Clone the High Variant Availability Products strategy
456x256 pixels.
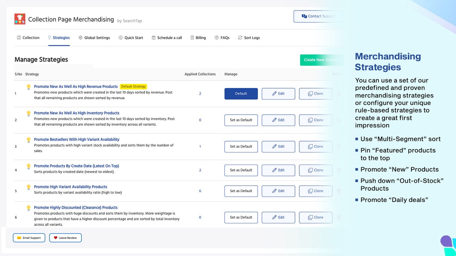coord(316,191)
